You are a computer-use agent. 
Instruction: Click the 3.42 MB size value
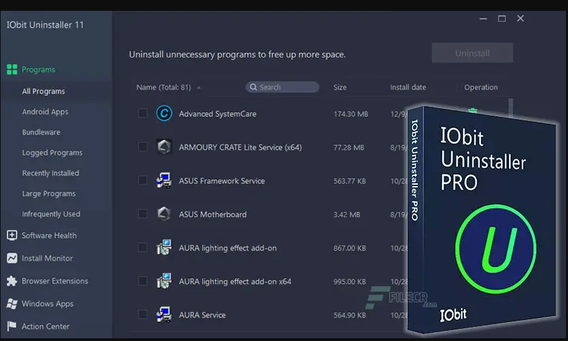point(347,214)
